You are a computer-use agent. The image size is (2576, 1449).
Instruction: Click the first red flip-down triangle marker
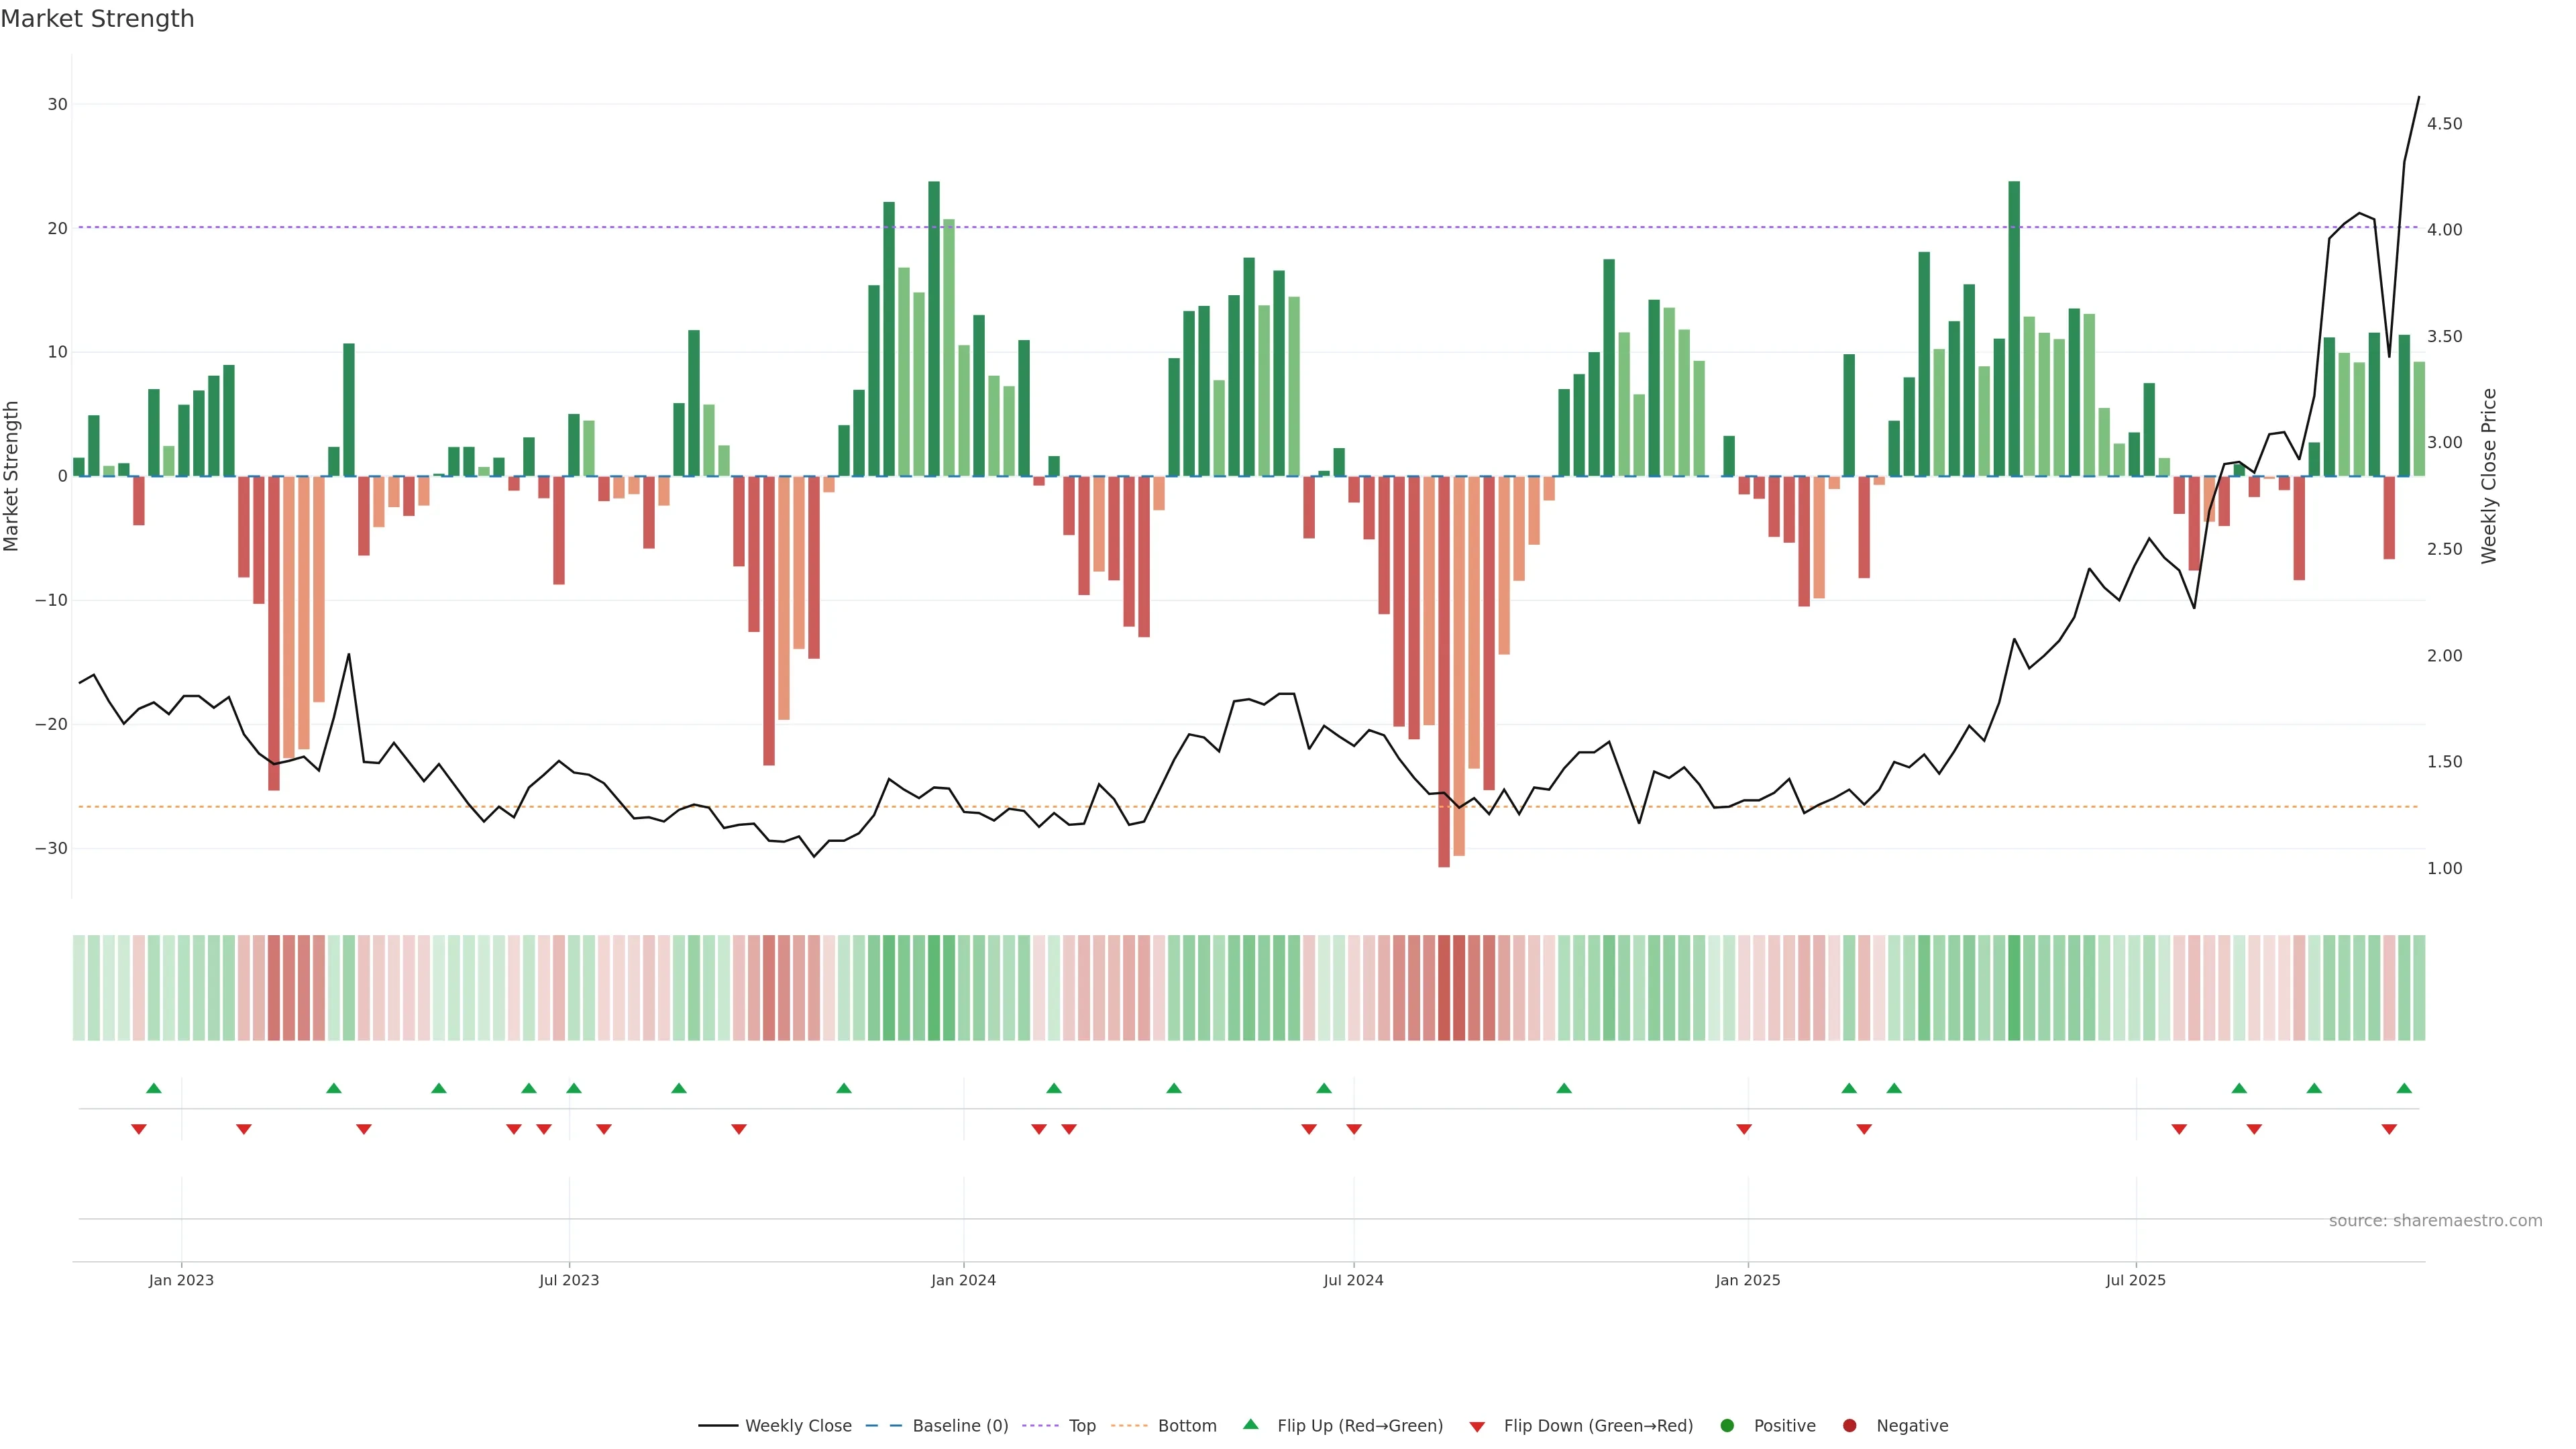pos(139,1129)
